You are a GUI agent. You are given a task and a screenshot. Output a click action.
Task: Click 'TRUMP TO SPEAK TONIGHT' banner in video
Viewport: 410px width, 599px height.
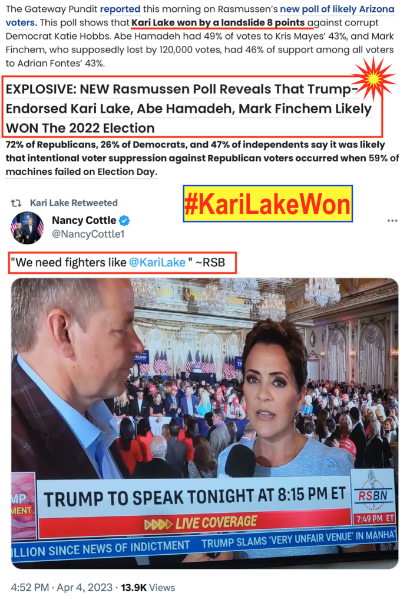coord(194,497)
